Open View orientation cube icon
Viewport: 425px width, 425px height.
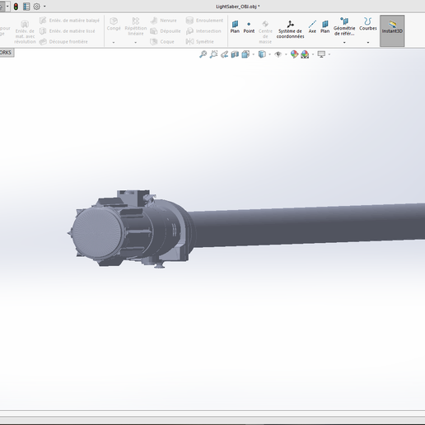(245, 54)
